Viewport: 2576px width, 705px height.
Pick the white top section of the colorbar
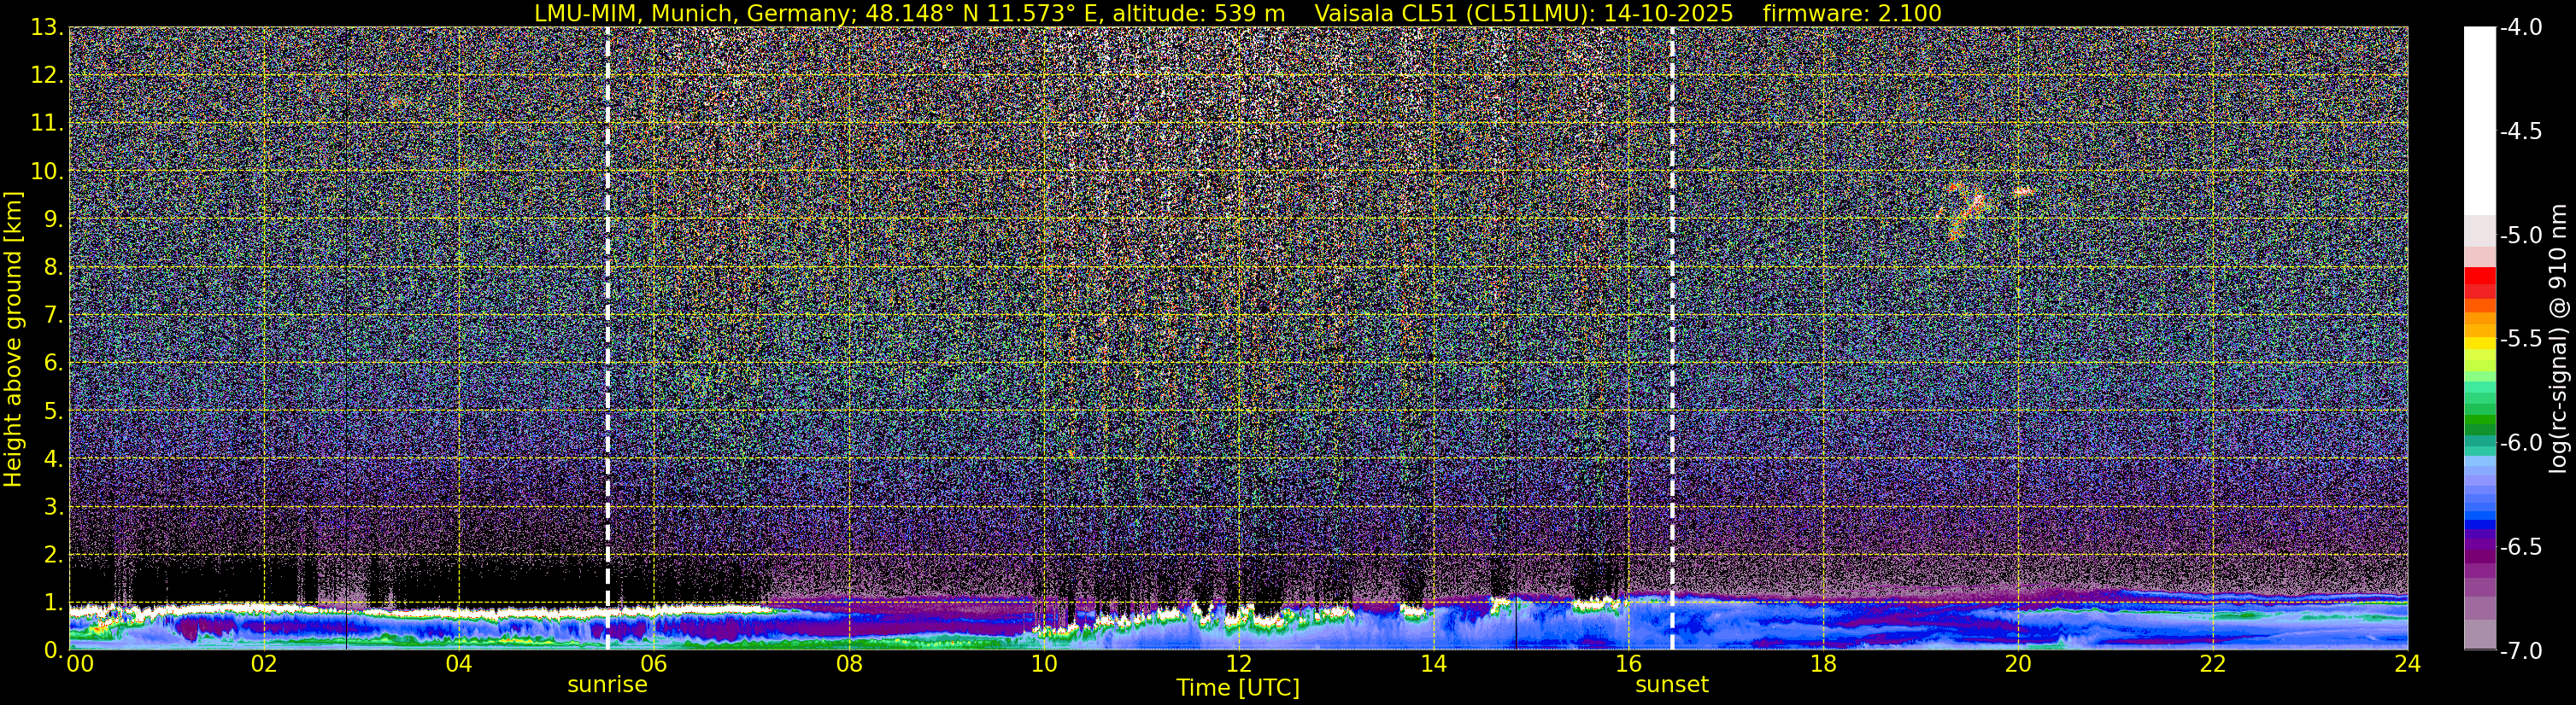[2479, 121]
